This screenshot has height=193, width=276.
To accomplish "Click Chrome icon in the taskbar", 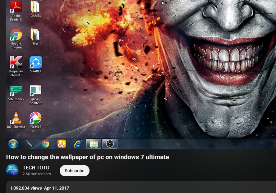I will [45, 144].
